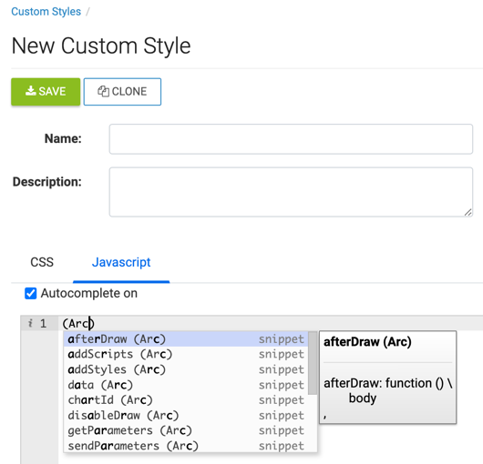Select sendParameters (Arc) snippet suggestion
This screenshot has width=483, height=464.
(186, 446)
